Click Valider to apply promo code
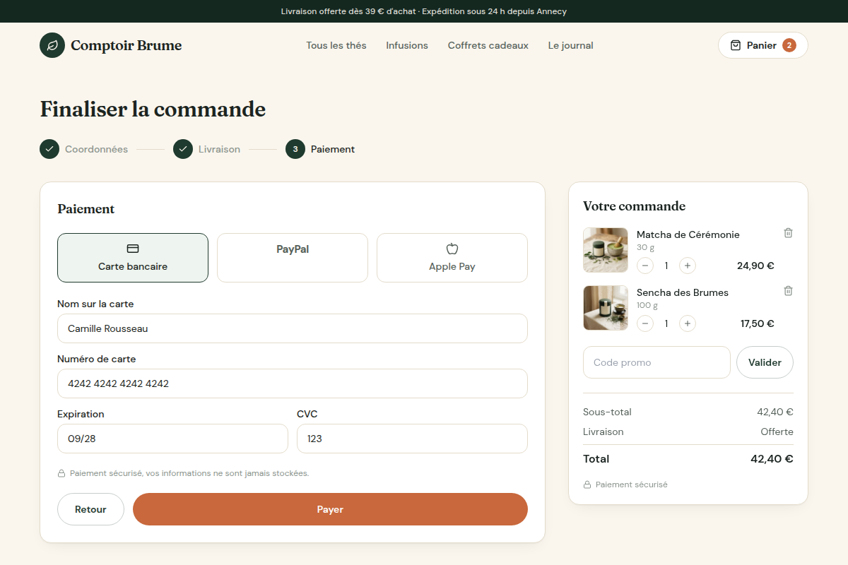848x565 pixels. tap(765, 362)
